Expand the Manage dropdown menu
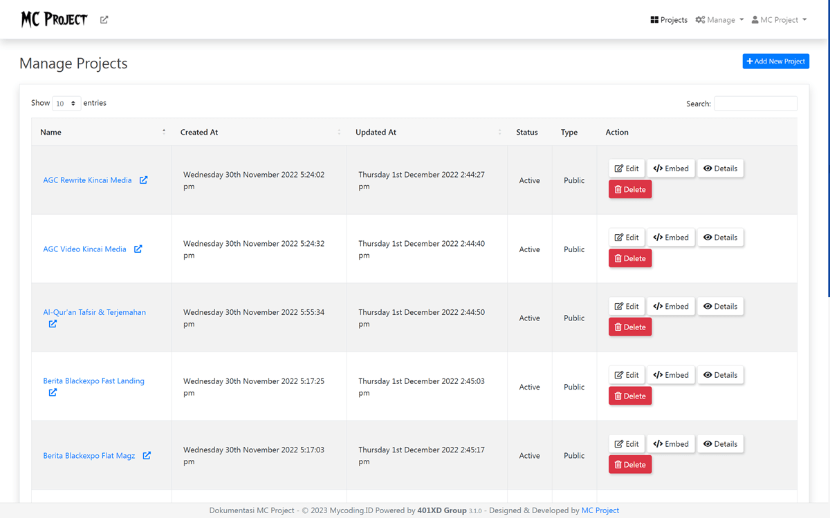The image size is (830, 518). (x=719, y=19)
